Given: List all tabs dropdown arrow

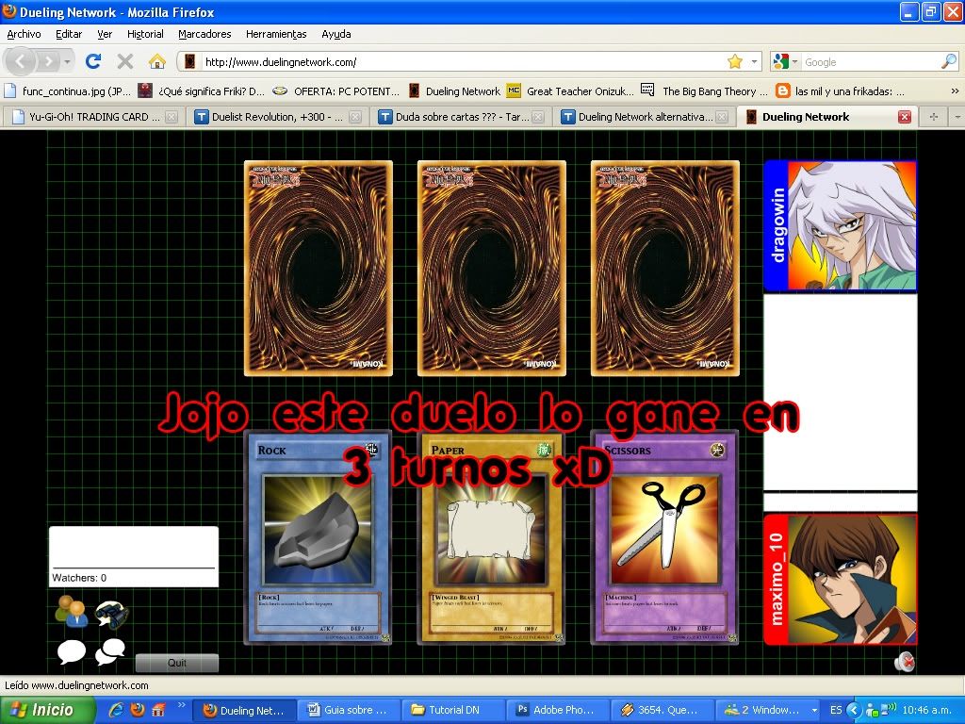Looking at the screenshot, I should [x=957, y=117].
